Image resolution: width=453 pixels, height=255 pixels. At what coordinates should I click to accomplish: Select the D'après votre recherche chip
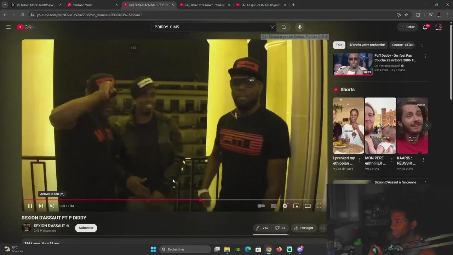coord(367,45)
